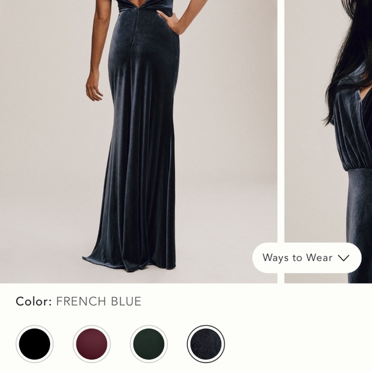The width and height of the screenshot is (372, 372).
Task: Open the side-view dress photo on right
Action: point(328,141)
